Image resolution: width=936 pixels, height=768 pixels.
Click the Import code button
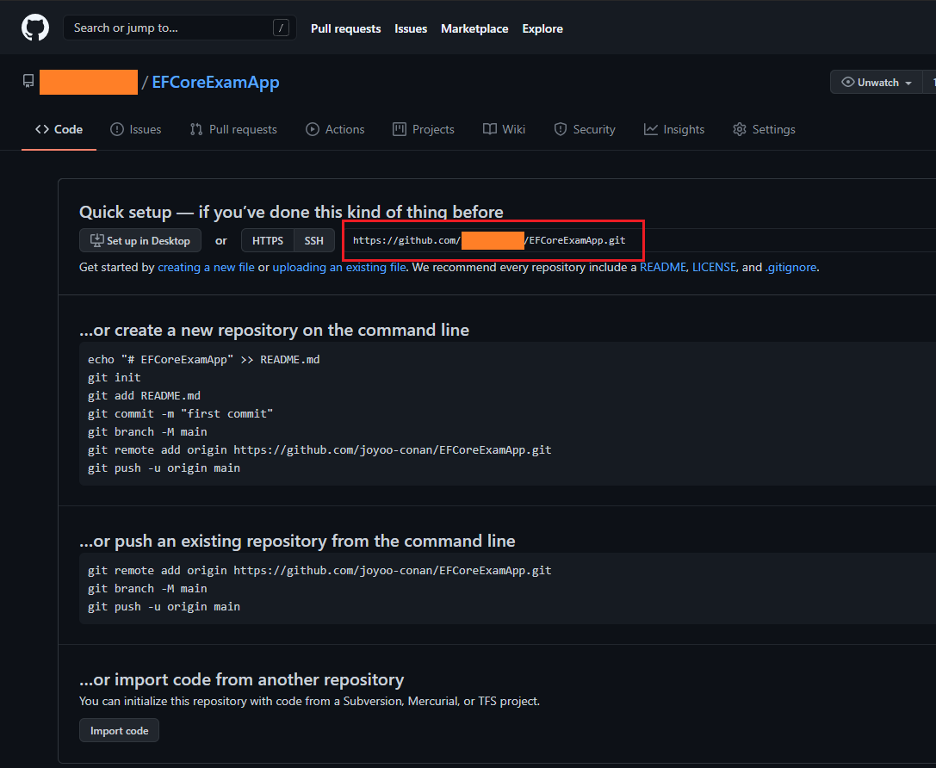coord(120,730)
